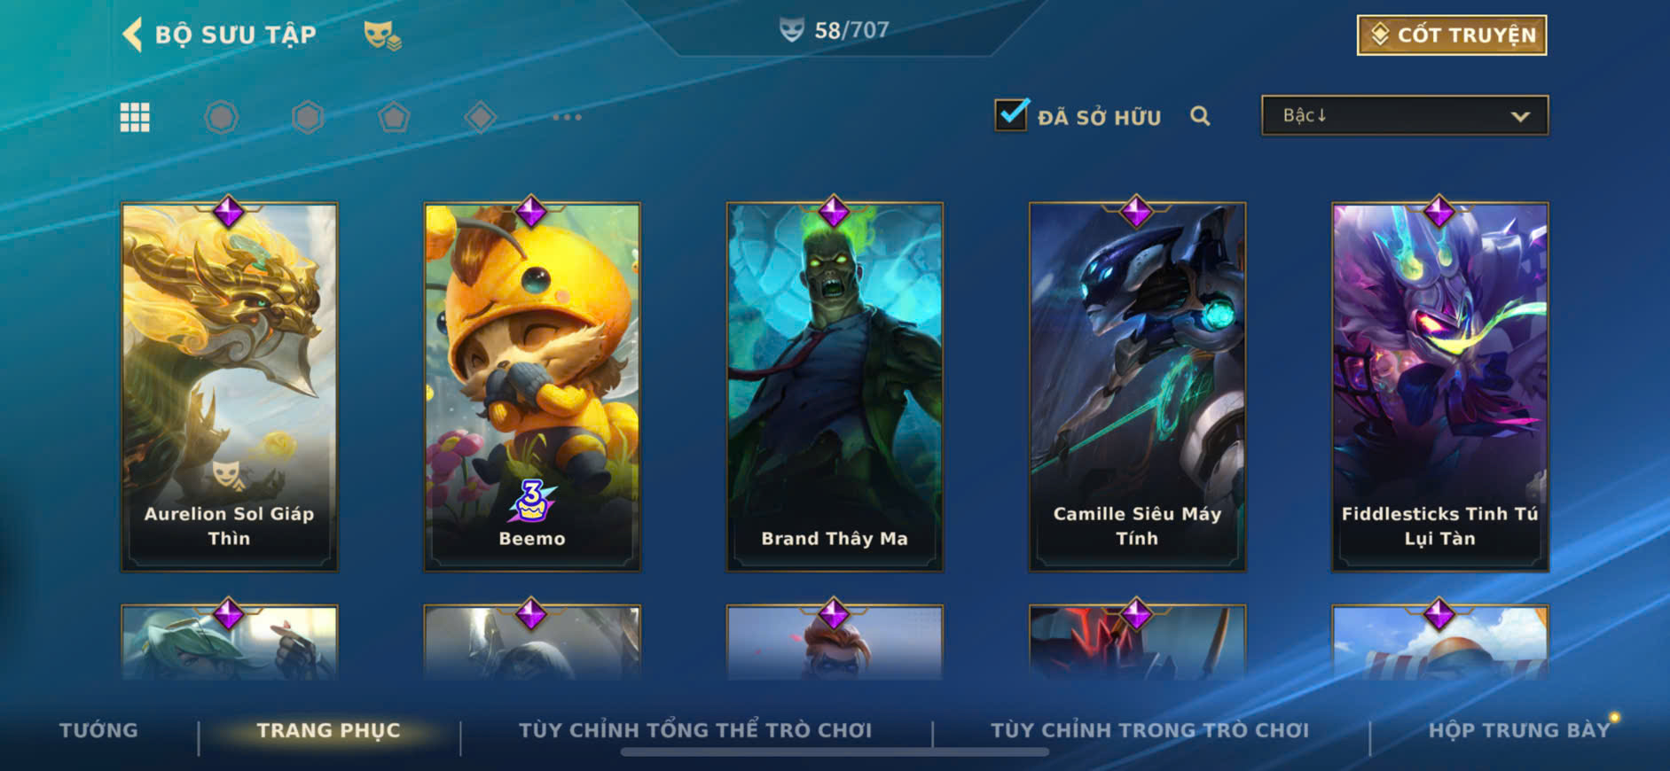
Task: Open the search magnifier icon
Action: point(1200,116)
